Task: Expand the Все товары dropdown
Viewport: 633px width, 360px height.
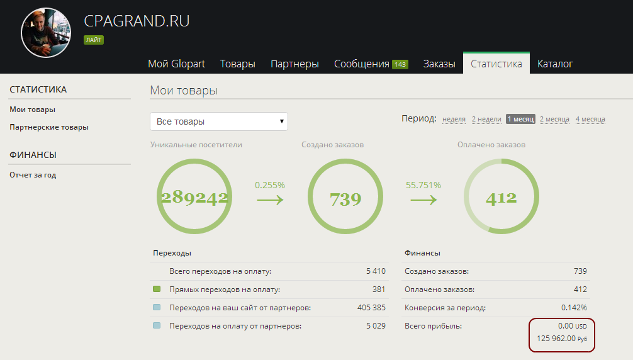Action: (x=219, y=121)
